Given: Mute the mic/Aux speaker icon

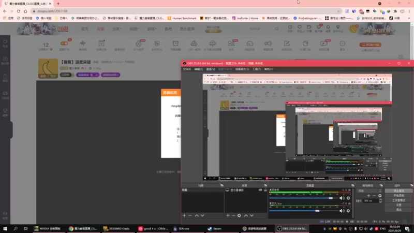Looking at the screenshot, I should [342, 211].
